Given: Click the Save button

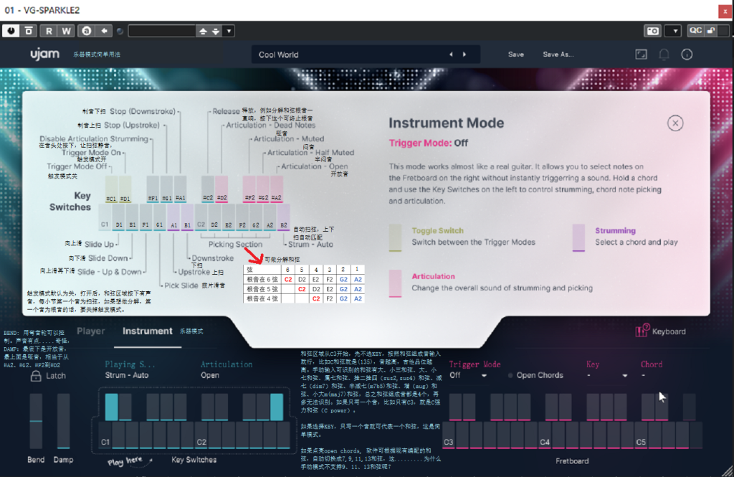Looking at the screenshot, I should click(516, 55).
